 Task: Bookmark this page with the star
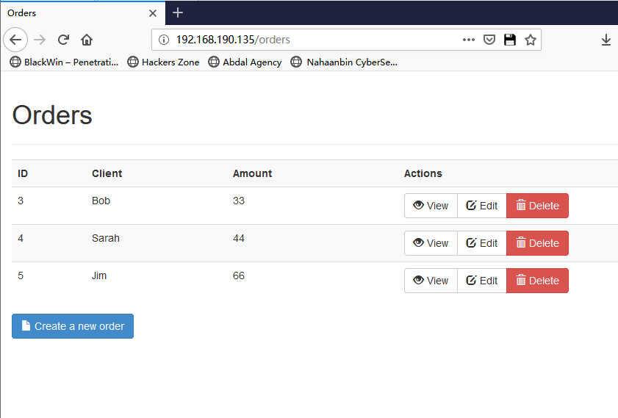(x=531, y=40)
